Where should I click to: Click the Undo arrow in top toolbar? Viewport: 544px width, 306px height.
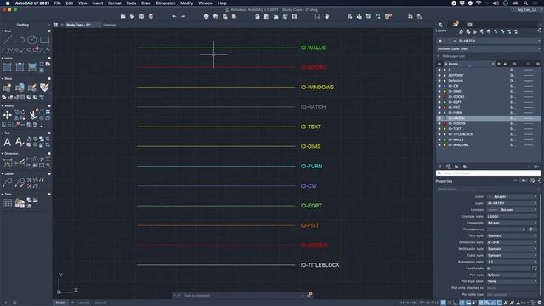(x=174, y=16)
